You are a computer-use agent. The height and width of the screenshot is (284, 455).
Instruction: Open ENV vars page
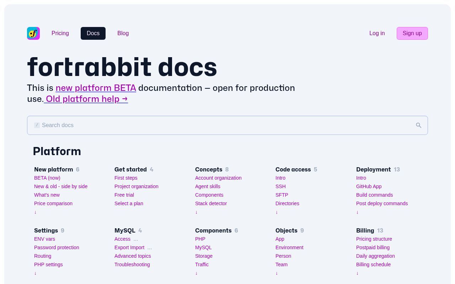click(x=44, y=239)
